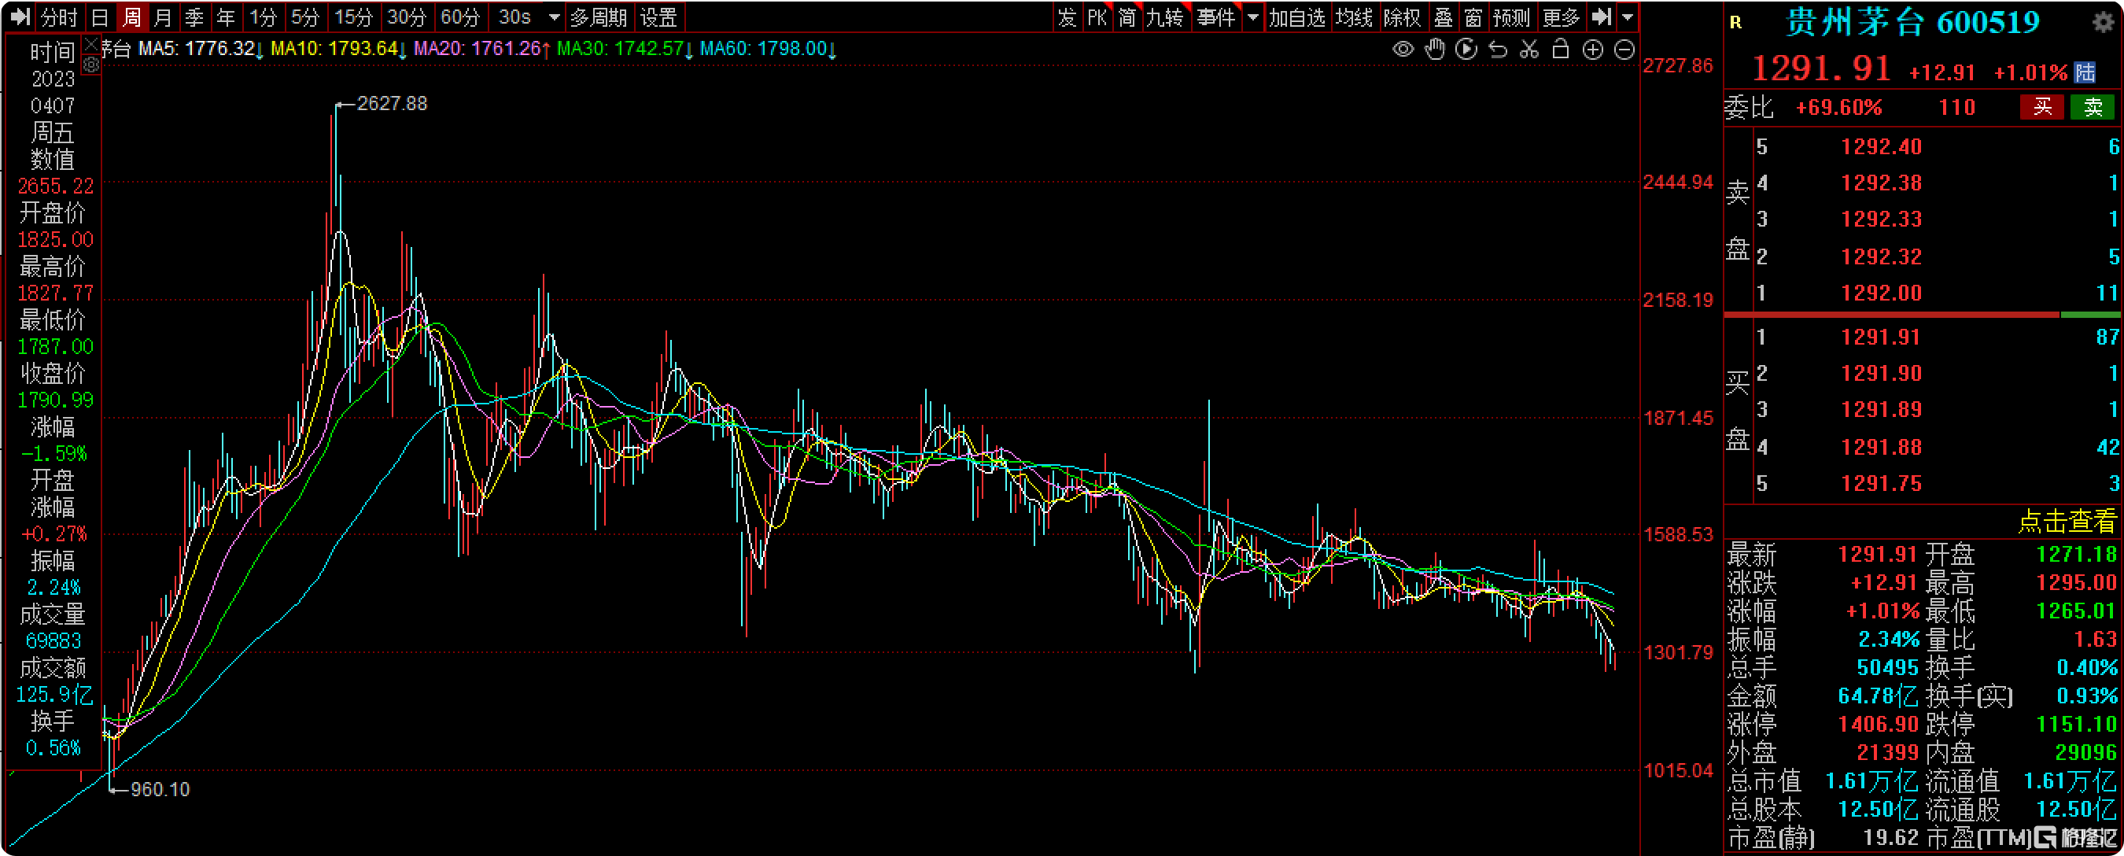The image size is (2124, 856).
Task: Click the 发 toolbar button
Action: 1067,17
